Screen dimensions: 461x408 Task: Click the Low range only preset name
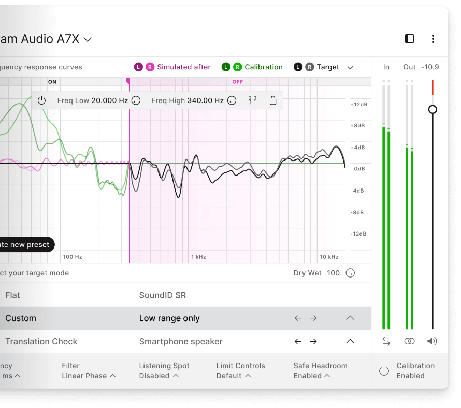coord(169,318)
